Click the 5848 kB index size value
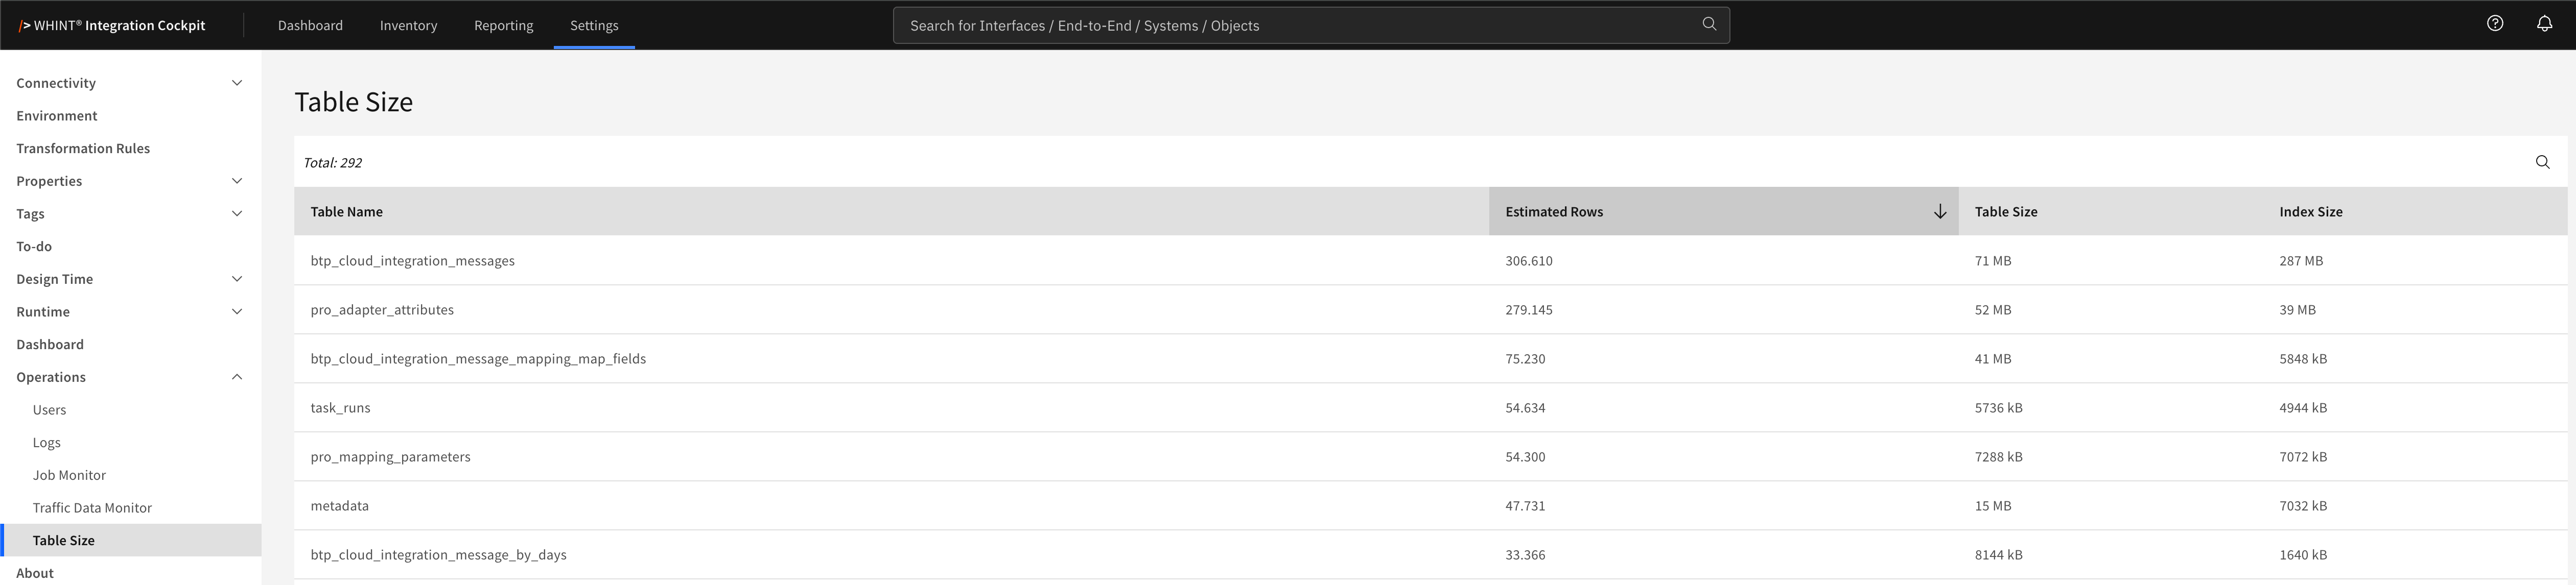The height and width of the screenshot is (585, 2576). coord(2303,358)
